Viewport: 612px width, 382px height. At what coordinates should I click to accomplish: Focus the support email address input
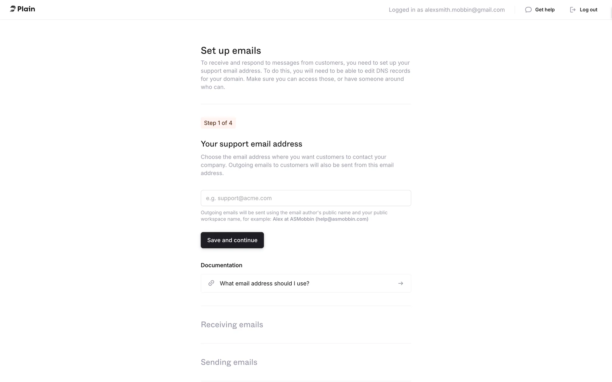tap(306, 198)
